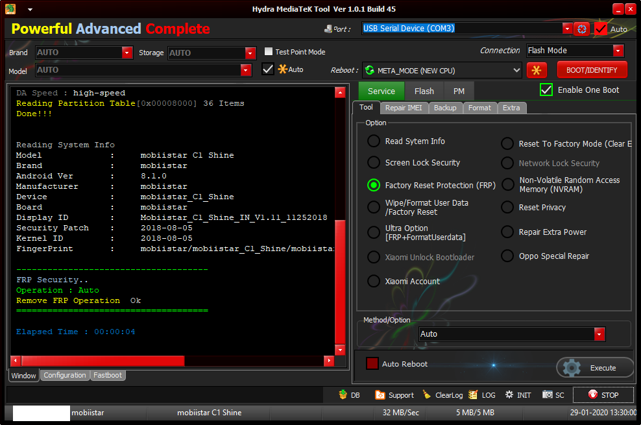This screenshot has height=425, width=641.
Task: Take a screenshot with SC
Action: click(553, 395)
